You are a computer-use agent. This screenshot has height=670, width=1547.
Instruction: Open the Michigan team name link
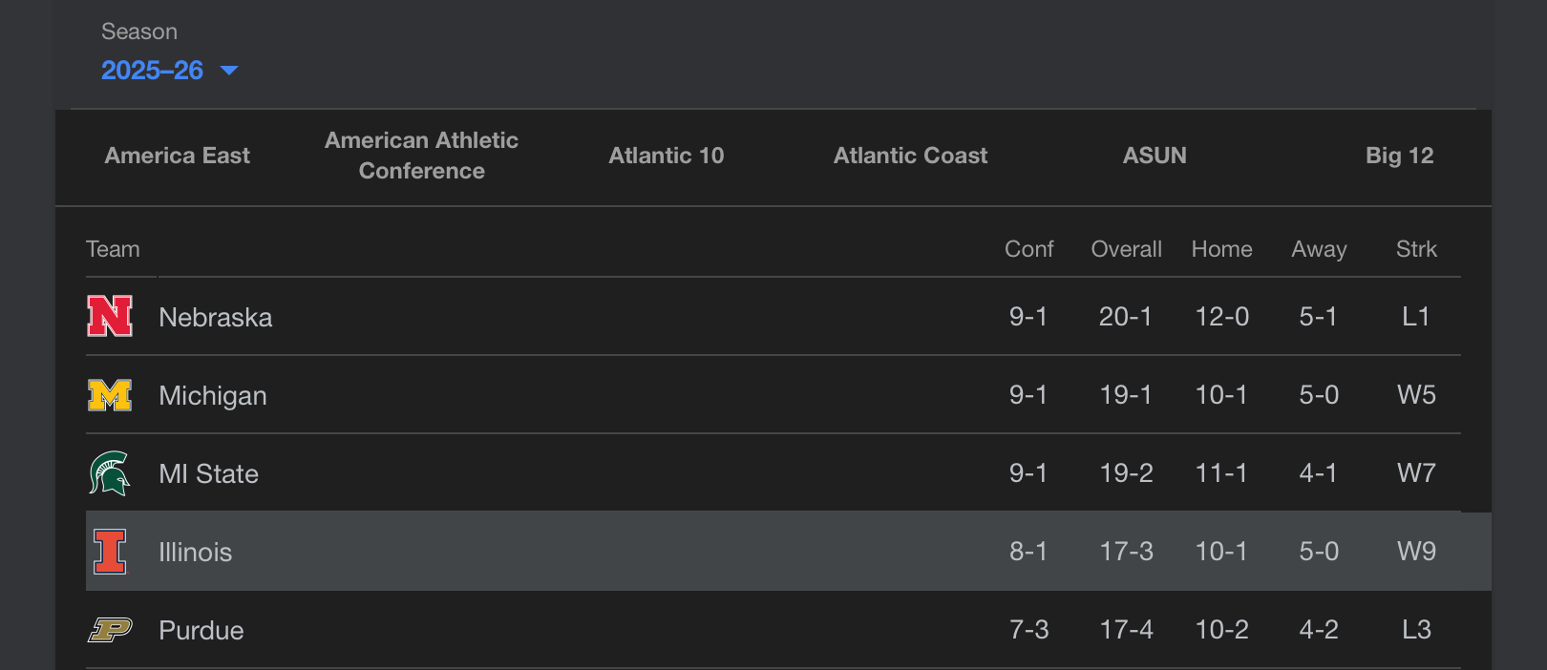(213, 395)
